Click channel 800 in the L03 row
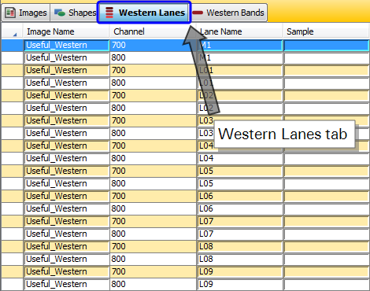 coord(153,133)
